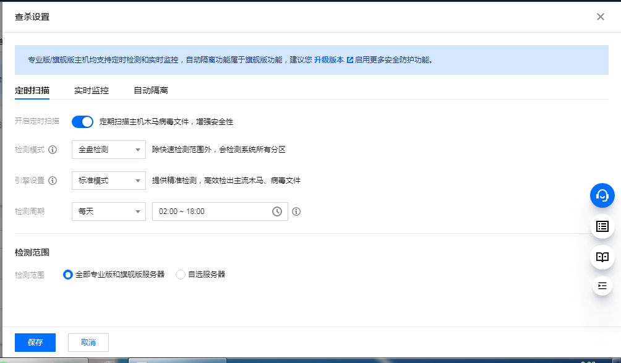The image size is (621, 363).
Task: Click the 提供精准检测 description text
Action: [x=226, y=181]
